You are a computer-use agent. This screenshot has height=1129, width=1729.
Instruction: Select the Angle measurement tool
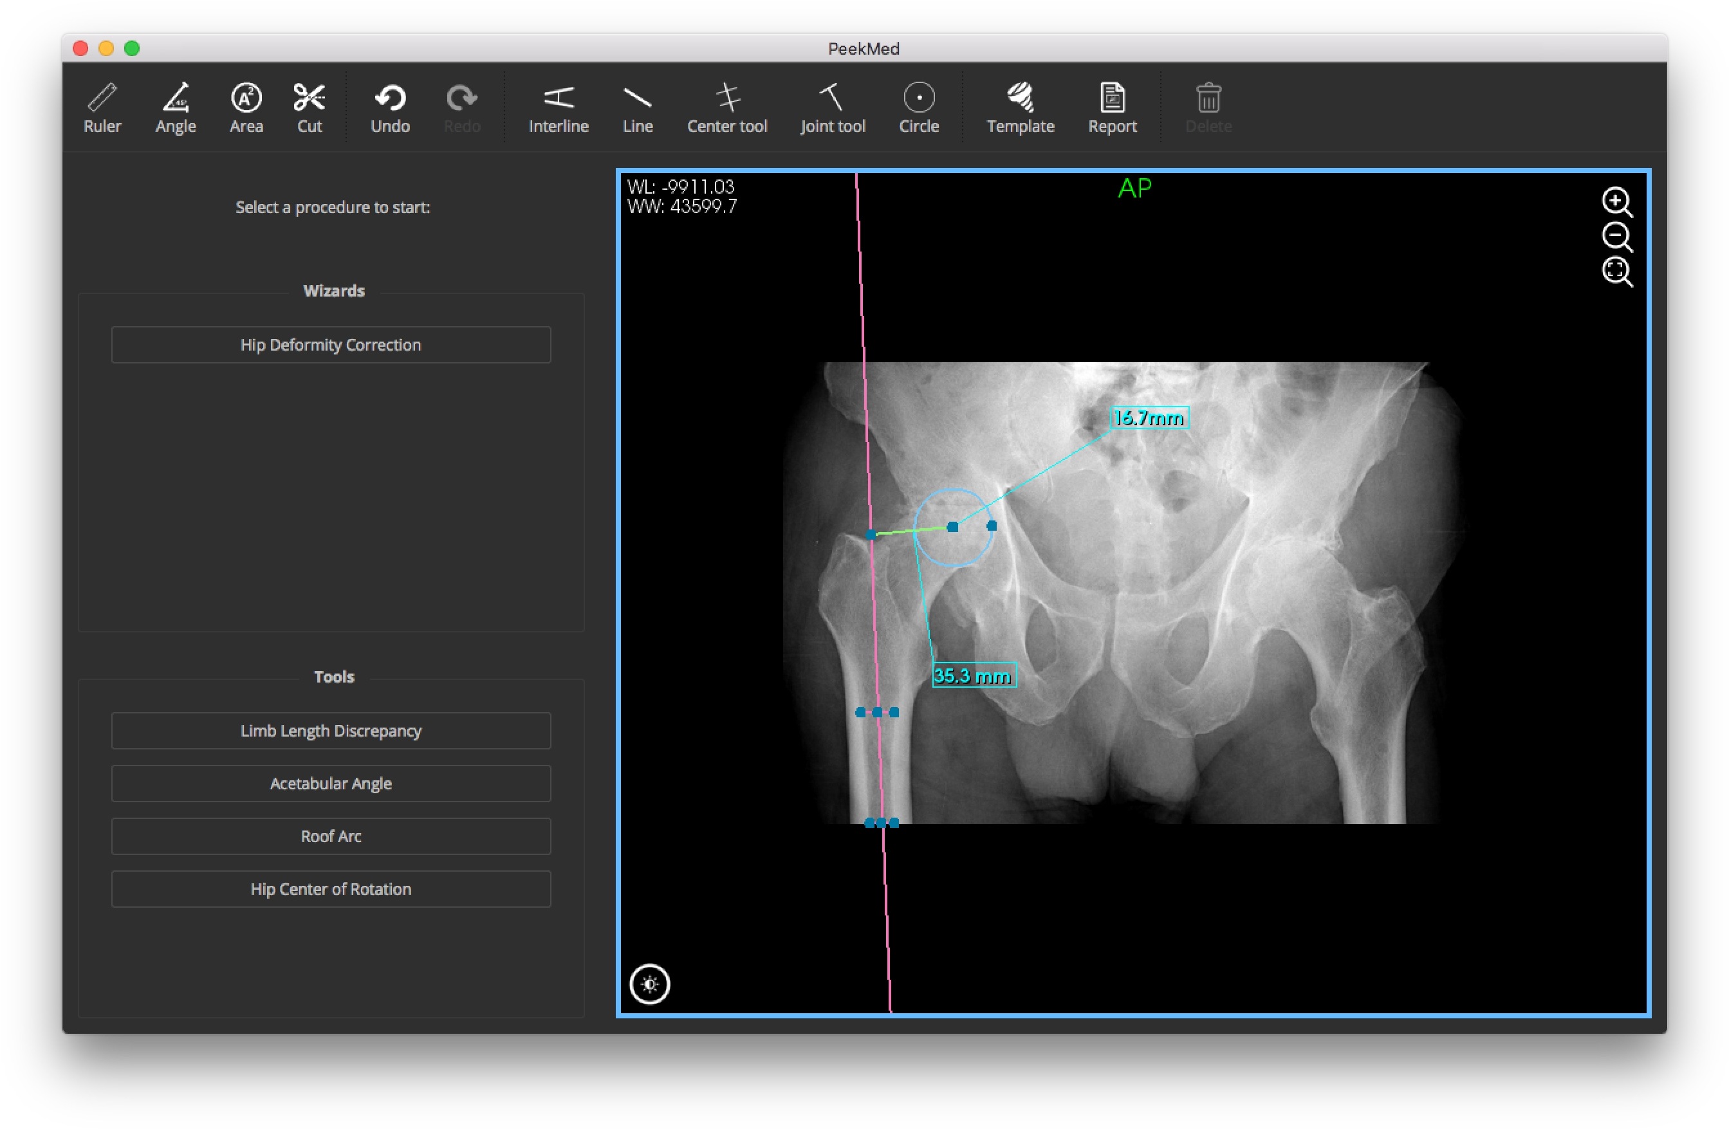point(175,107)
